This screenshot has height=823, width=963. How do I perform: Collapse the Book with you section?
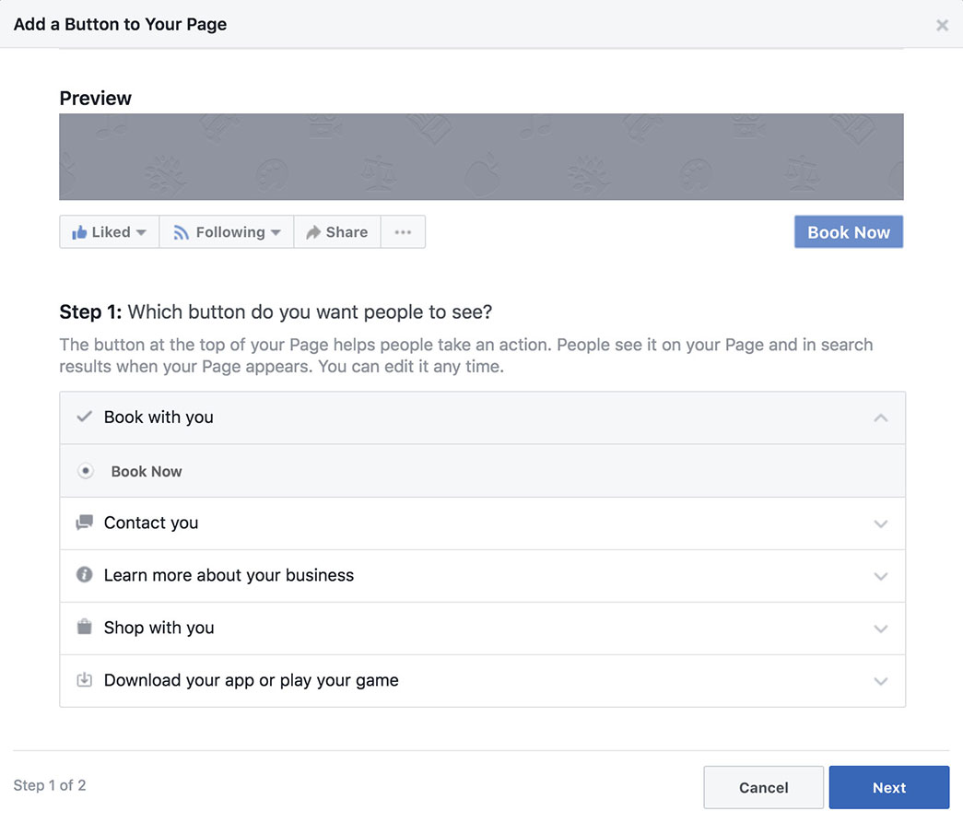pyautogui.click(x=880, y=417)
